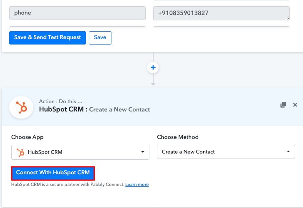Click the Choose Method label
This screenshot has width=303, height=208.
coord(178,137)
